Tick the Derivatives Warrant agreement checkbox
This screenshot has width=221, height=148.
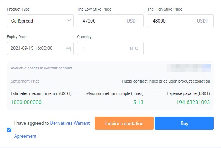tap(9, 129)
